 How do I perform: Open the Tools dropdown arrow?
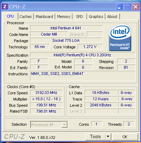108,137
